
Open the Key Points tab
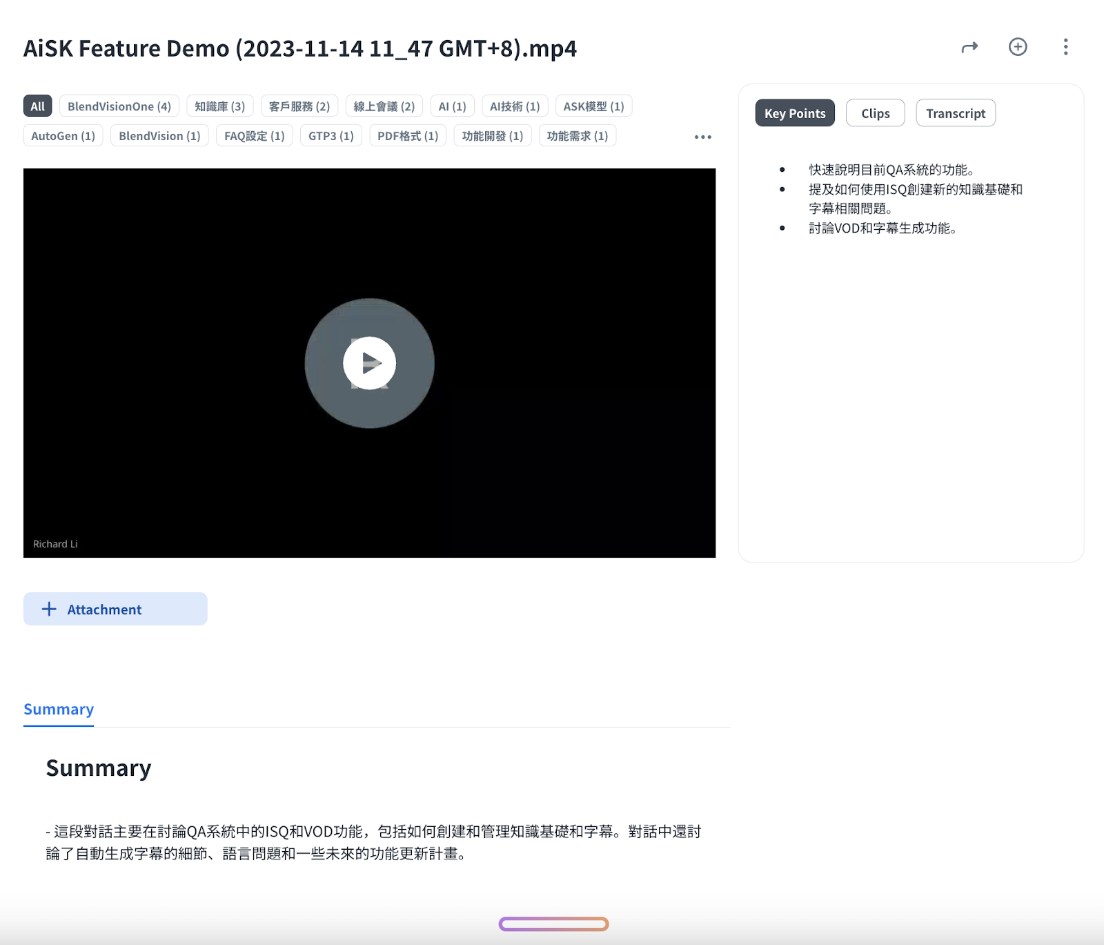[x=794, y=113]
